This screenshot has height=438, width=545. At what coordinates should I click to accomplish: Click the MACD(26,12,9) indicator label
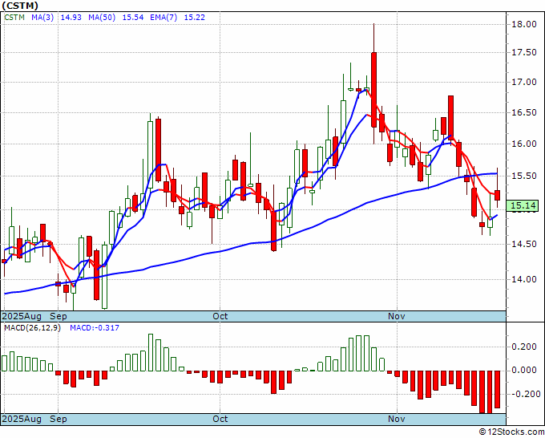(32, 328)
